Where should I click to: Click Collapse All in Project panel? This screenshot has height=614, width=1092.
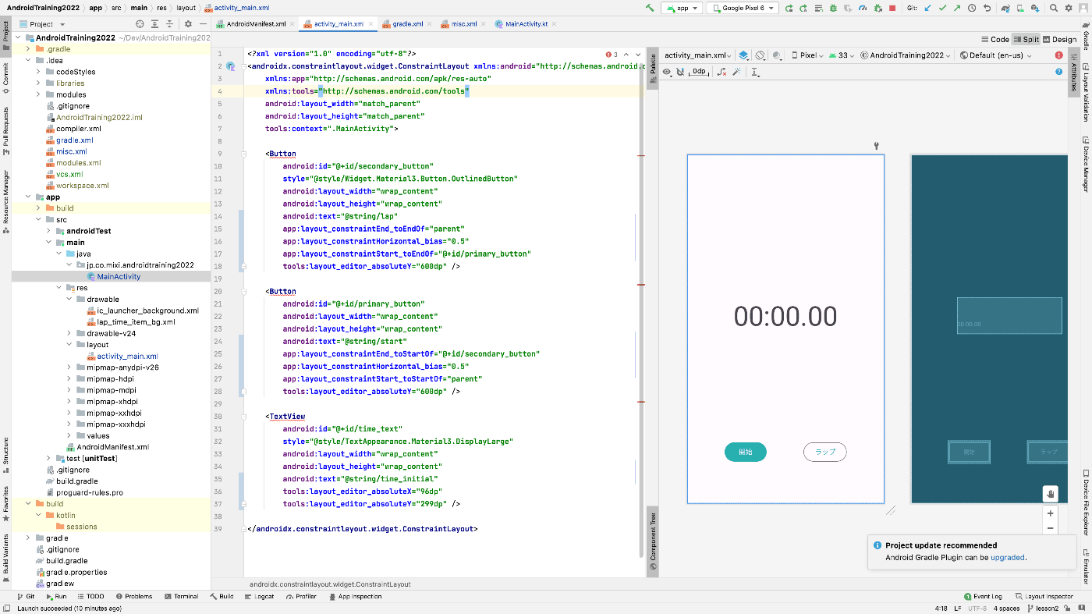click(x=169, y=24)
